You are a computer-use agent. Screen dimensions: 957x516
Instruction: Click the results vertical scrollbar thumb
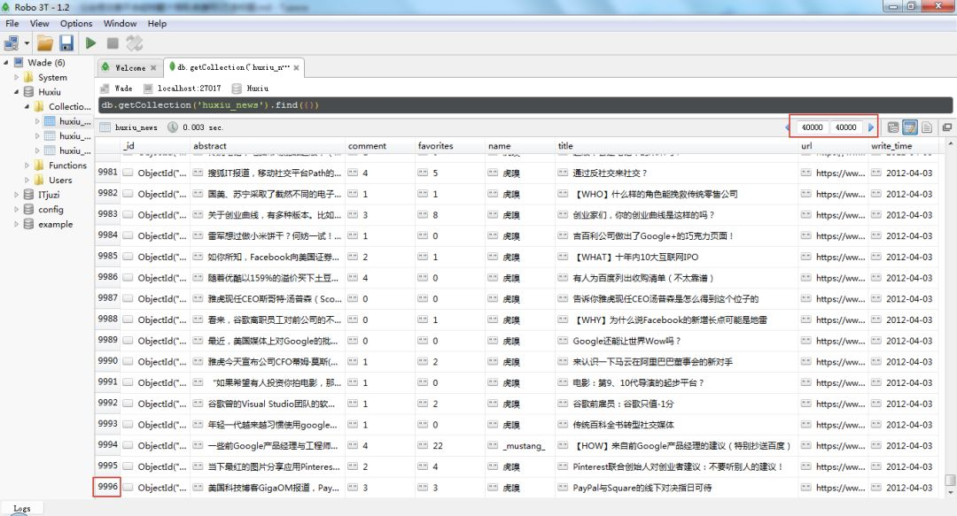click(950, 480)
